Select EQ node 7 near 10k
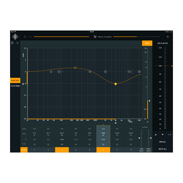Image resolution: width=183 pixels, height=183 pixels. click(x=129, y=72)
